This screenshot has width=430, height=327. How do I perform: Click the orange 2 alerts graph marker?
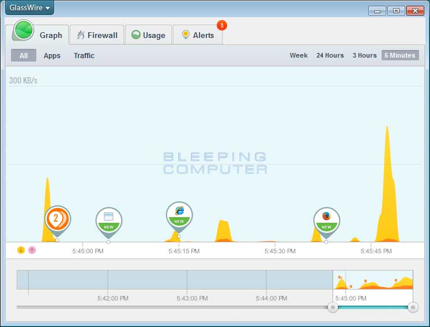click(x=57, y=219)
